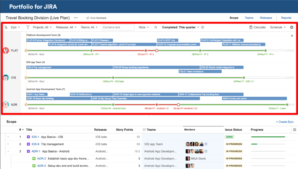The height and width of the screenshot is (169, 298).
Task: Click the DONE status of IOS-1
Action: click(x=229, y=137)
